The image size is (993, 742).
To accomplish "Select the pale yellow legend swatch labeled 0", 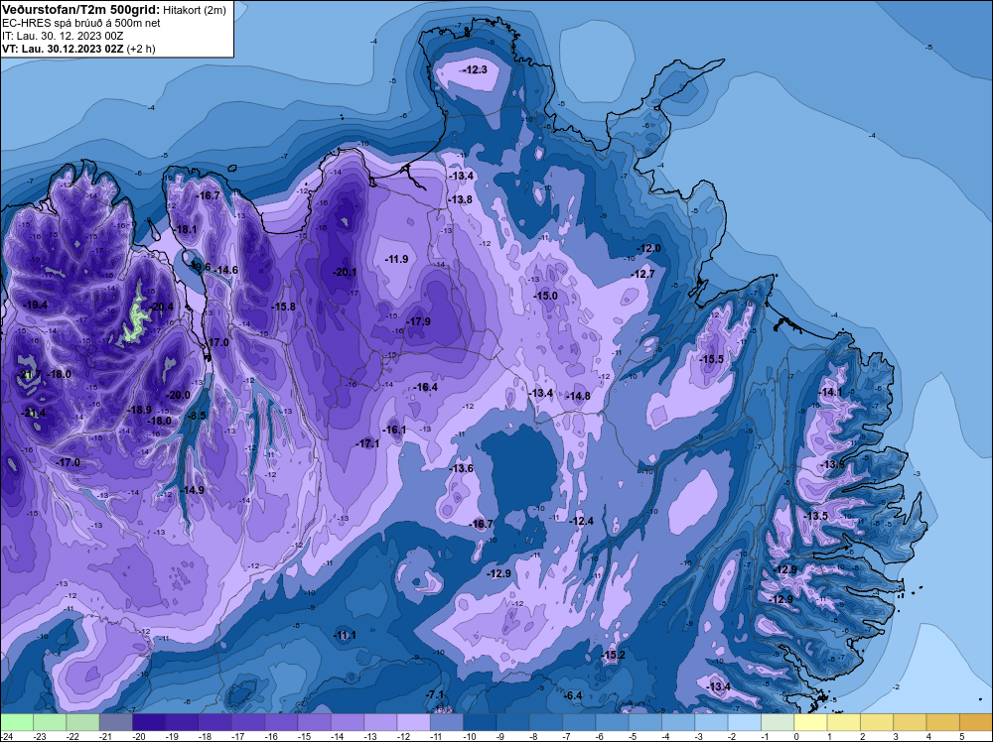I will [810, 722].
